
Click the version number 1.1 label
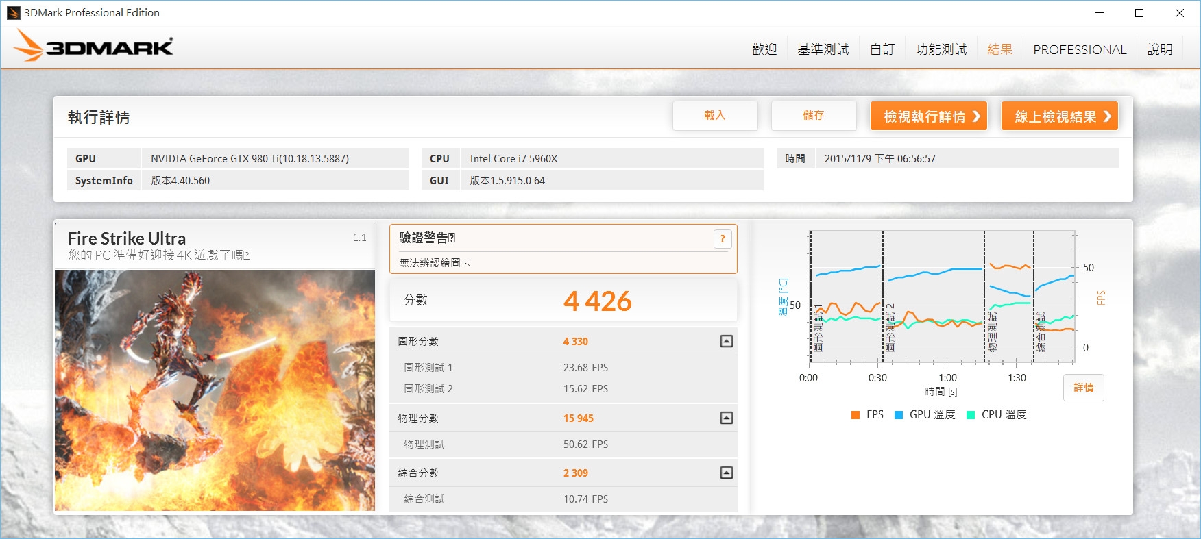point(360,238)
